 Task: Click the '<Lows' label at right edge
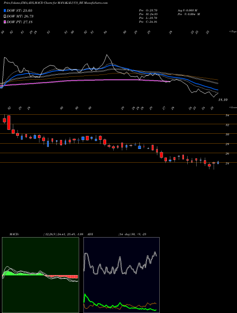click(233, 107)
